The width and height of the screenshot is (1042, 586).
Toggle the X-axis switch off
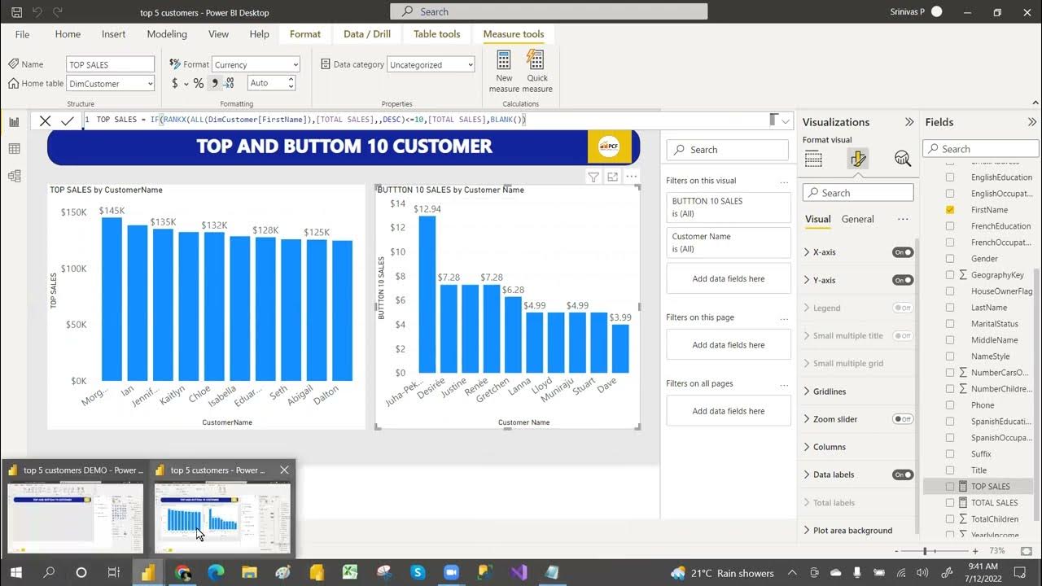903,252
